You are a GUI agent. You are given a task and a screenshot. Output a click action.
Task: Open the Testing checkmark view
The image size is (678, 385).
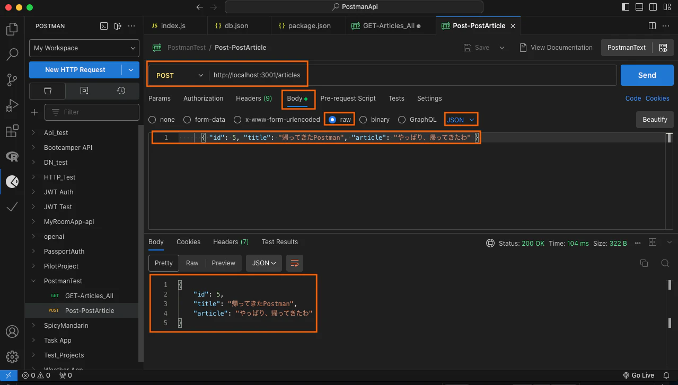[12, 207]
